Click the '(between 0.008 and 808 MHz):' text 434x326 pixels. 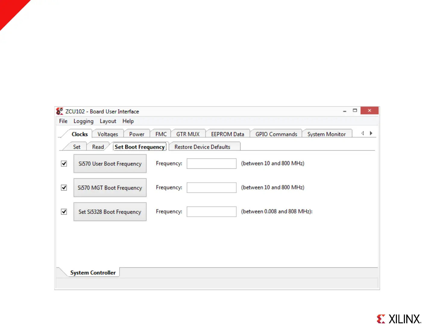coord(277,211)
